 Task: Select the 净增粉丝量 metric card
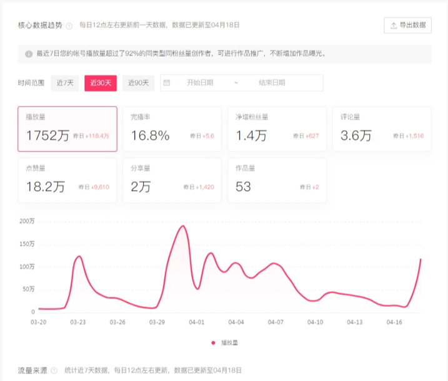click(x=277, y=129)
